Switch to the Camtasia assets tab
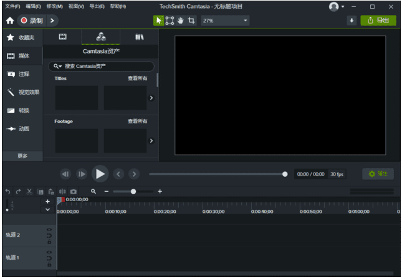Screen dimensions: 402x279 101,37
